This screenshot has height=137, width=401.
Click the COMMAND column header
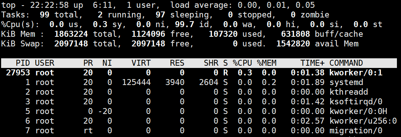coord(346,63)
